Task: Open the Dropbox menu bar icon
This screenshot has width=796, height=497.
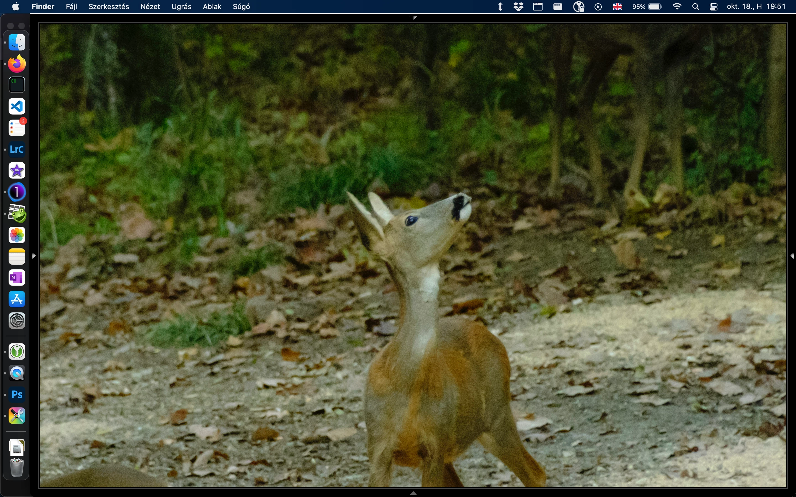Action: point(519,7)
